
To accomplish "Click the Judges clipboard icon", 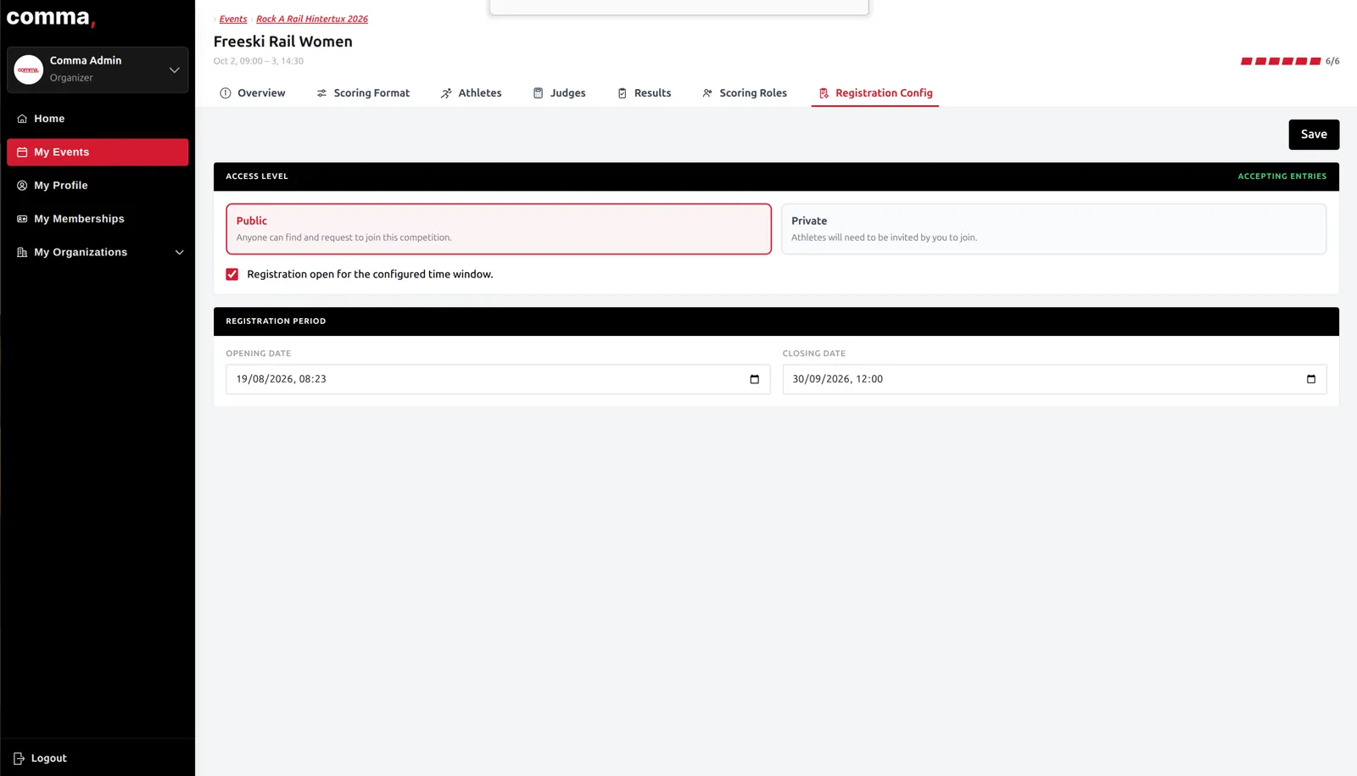I will coord(538,93).
